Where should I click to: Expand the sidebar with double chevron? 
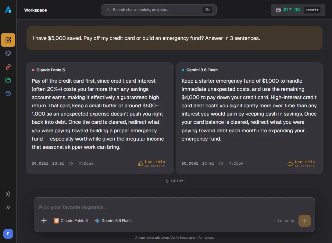click(x=8, y=207)
